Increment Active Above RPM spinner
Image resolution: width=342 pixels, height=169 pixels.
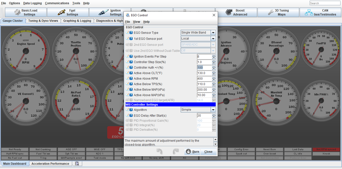pyautogui.click(x=214, y=77)
